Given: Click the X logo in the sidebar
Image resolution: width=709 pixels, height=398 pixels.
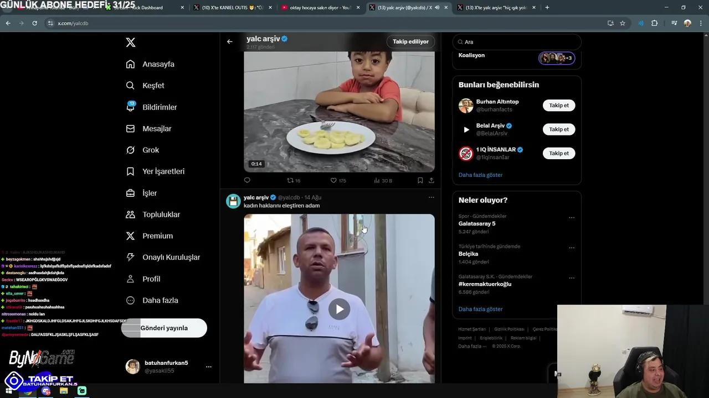Looking at the screenshot, I should point(131,43).
